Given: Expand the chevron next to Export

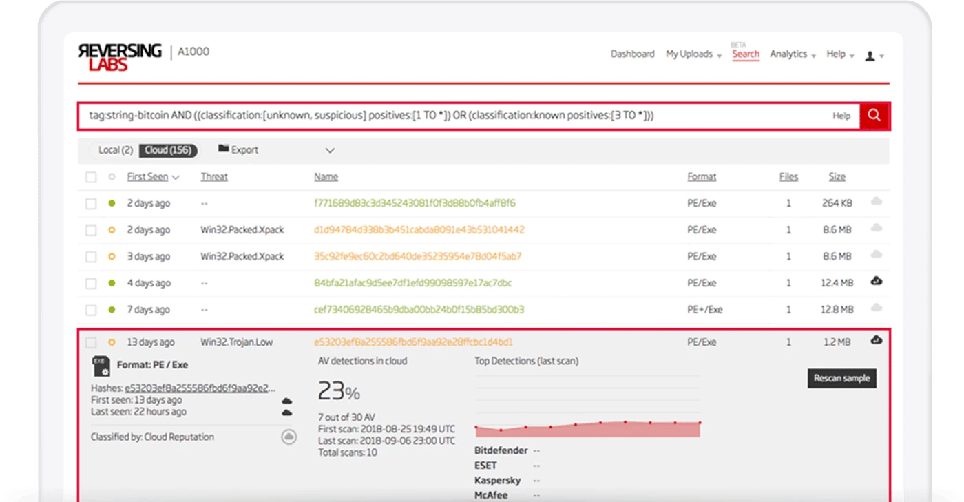Looking at the screenshot, I should 330,150.
